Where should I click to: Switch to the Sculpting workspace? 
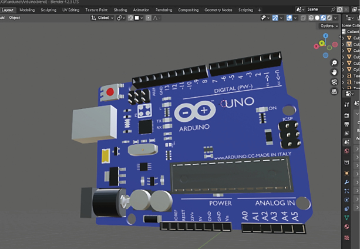pyautogui.click(x=48, y=10)
